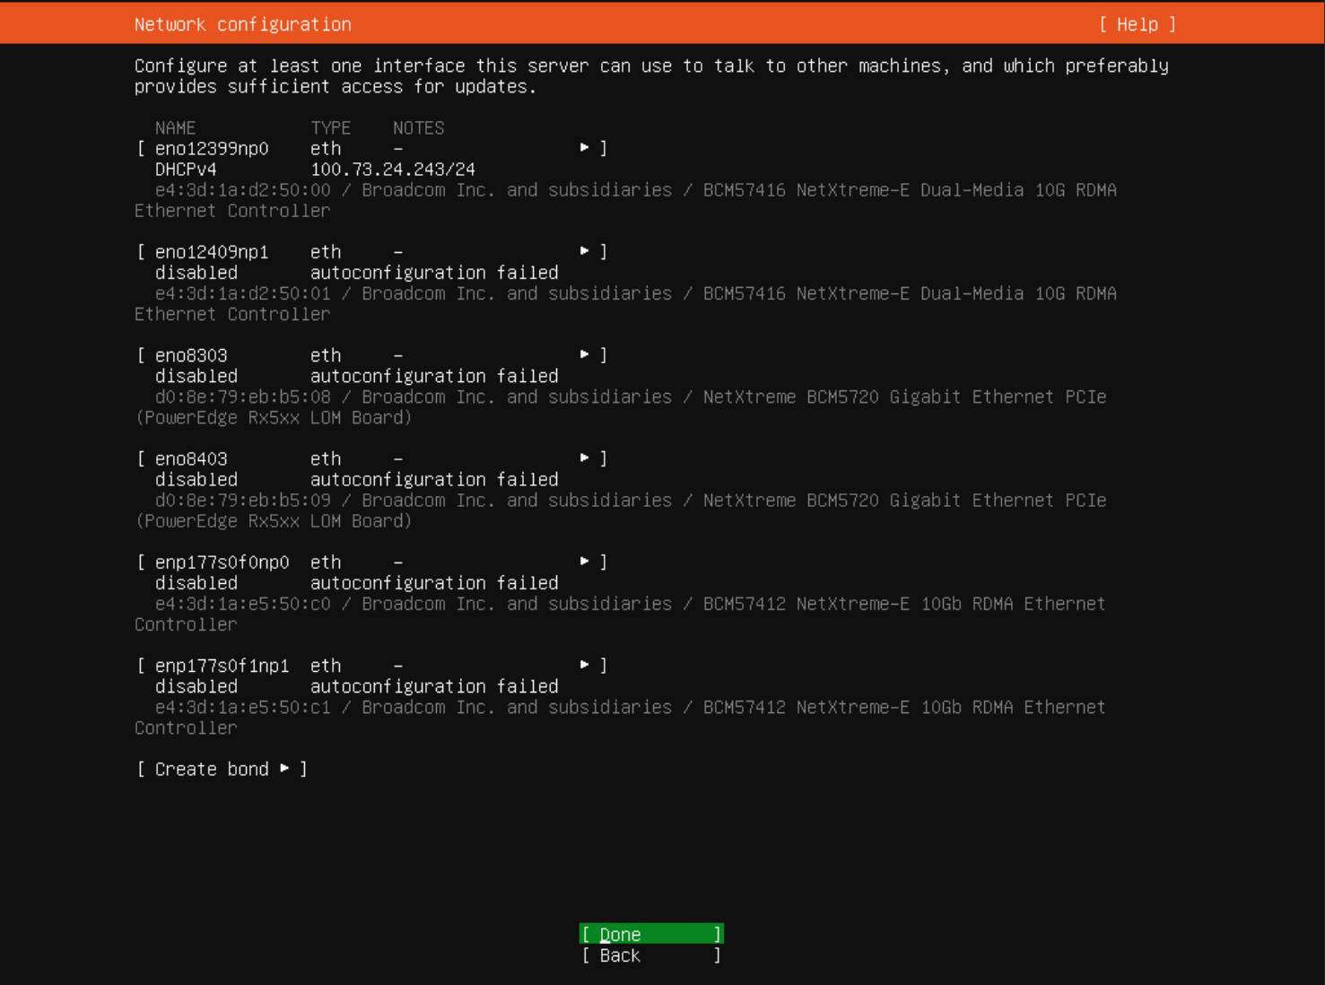Expand the Create bond arrow
This screenshot has width=1325, height=985.
[285, 769]
